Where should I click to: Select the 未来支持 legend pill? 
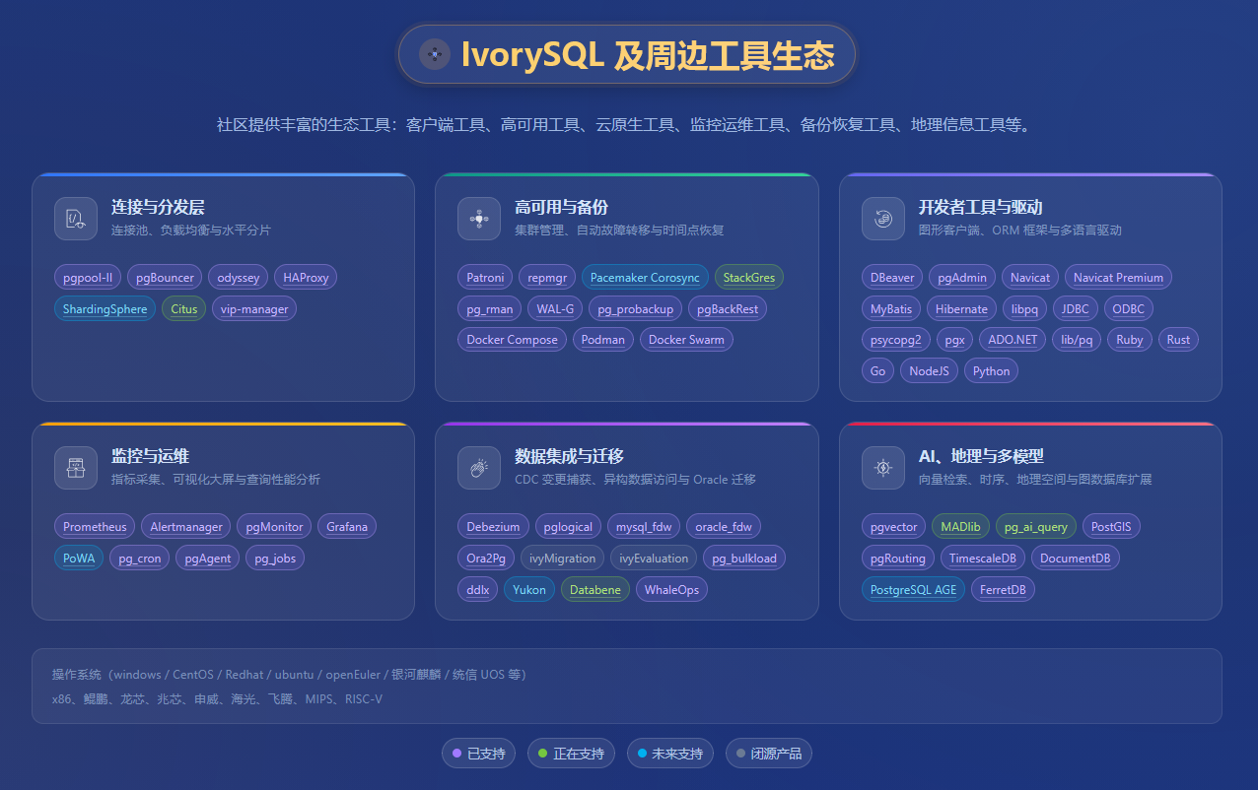click(x=670, y=754)
